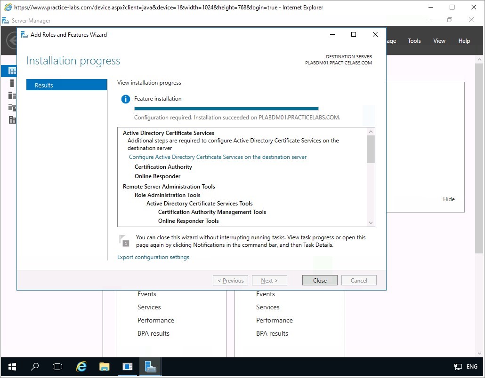
Task: Open File and Storage Services sidebar icon
Action: point(12,120)
